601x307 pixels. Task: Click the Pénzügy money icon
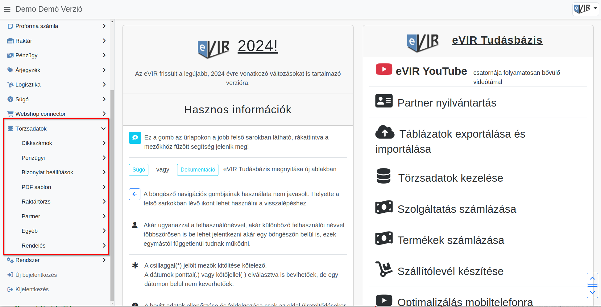(x=10, y=55)
